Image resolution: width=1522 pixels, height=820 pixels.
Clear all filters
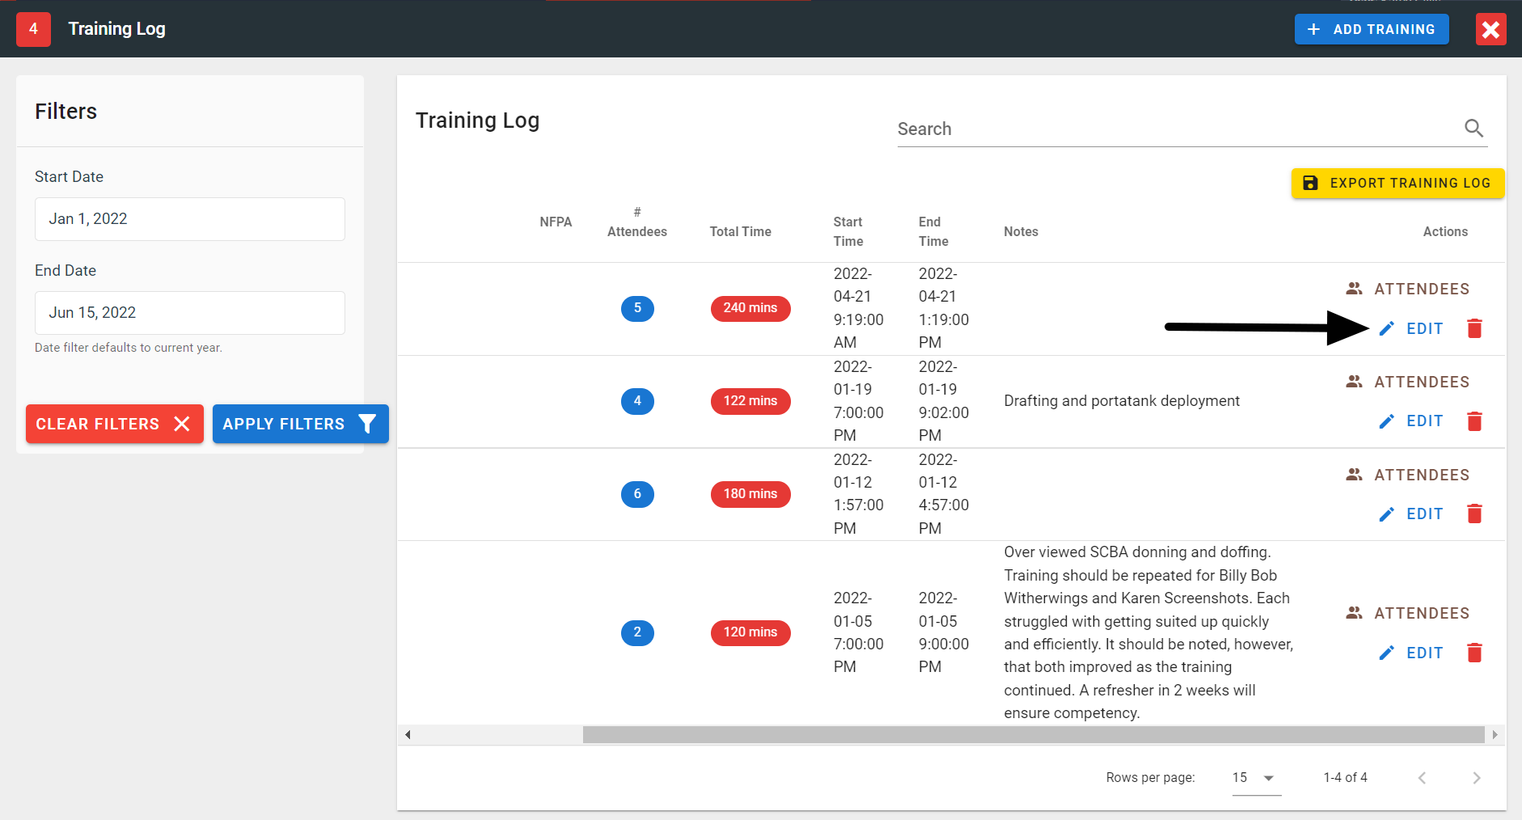114,424
